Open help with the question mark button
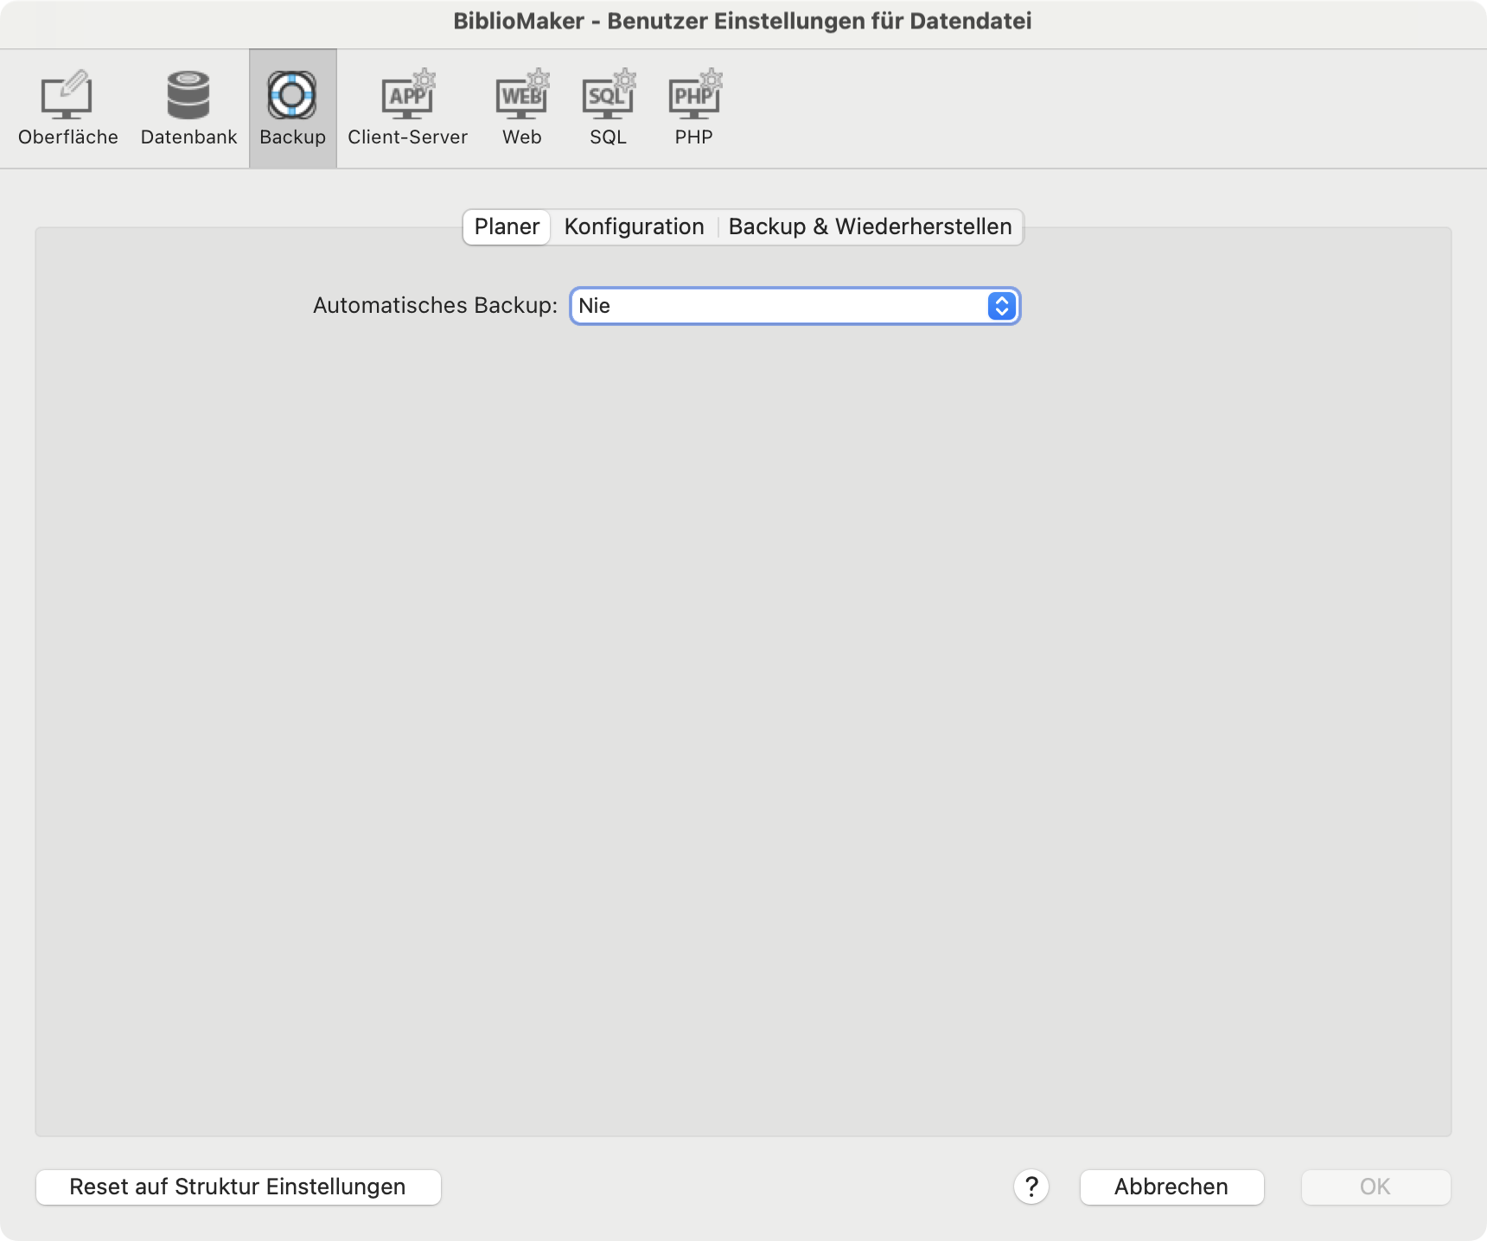 pyautogui.click(x=1031, y=1187)
